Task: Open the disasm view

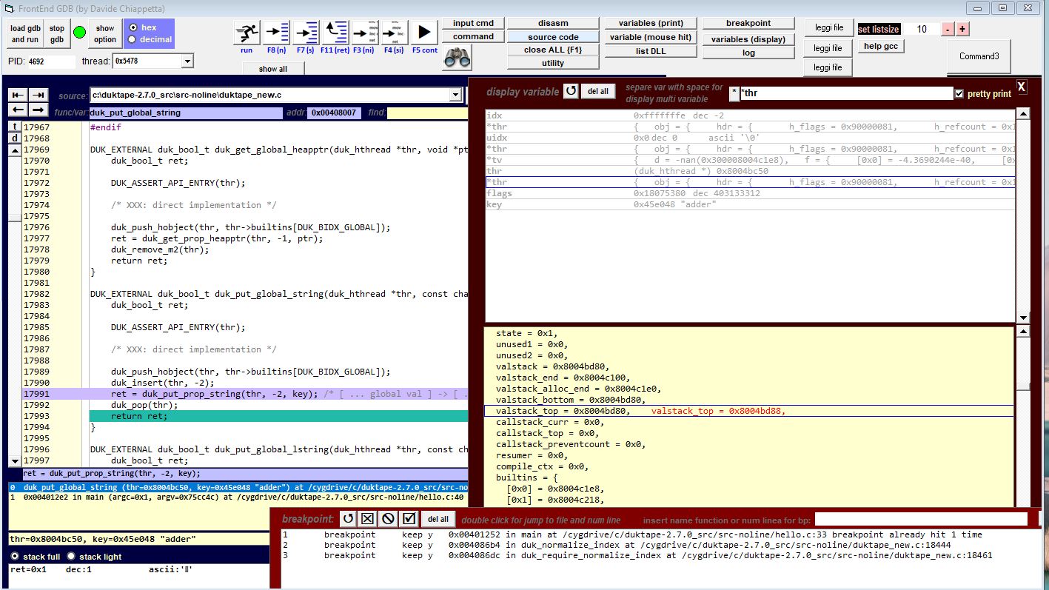Action: (x=553, y=23)
